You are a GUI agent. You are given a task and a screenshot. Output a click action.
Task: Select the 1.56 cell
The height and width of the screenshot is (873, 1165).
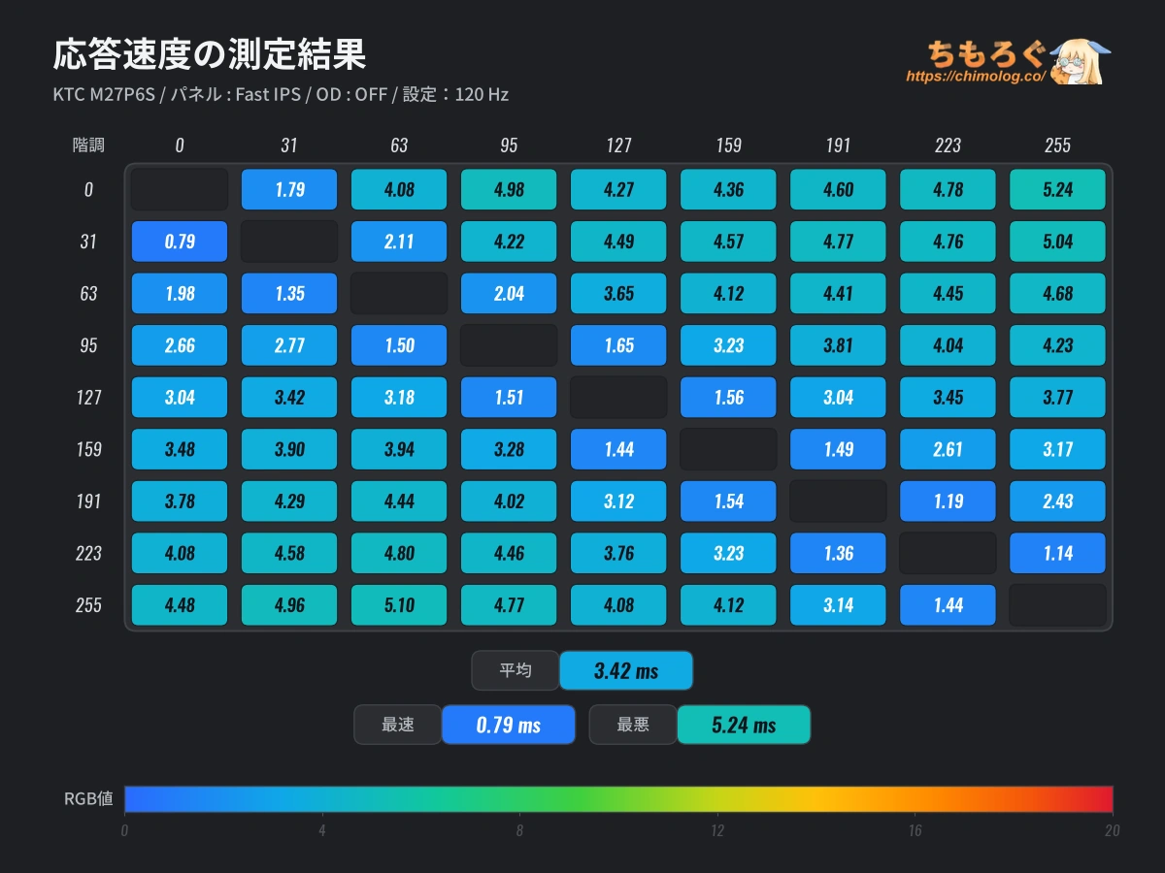pyautogui.click(x=728, y=397)
